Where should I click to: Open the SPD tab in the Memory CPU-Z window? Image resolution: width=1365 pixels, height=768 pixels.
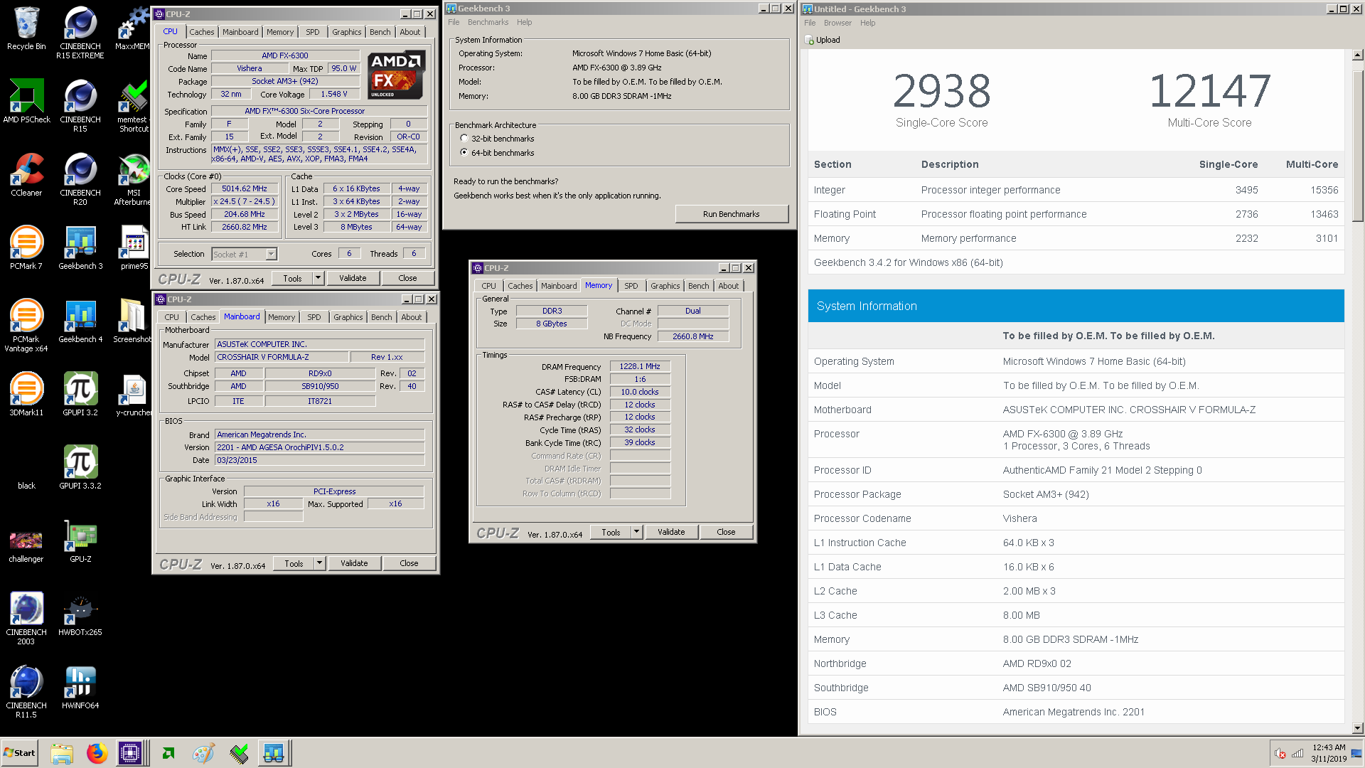tap(631, 286)
